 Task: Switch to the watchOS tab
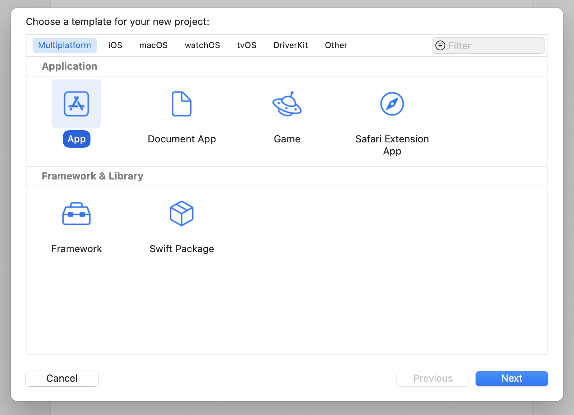pos(202,45)
